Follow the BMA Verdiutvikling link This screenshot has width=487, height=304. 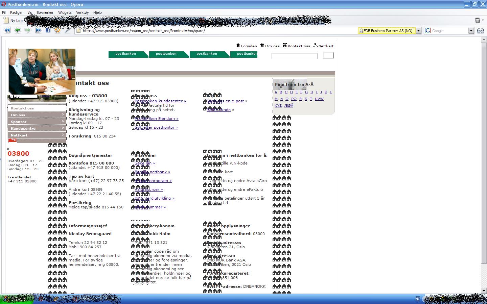154,198
